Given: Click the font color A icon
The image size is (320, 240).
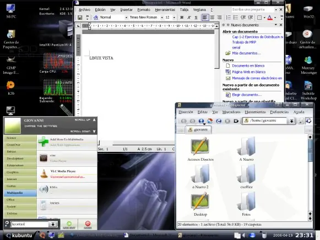Looking at the screenshot, I should [270, 18].
